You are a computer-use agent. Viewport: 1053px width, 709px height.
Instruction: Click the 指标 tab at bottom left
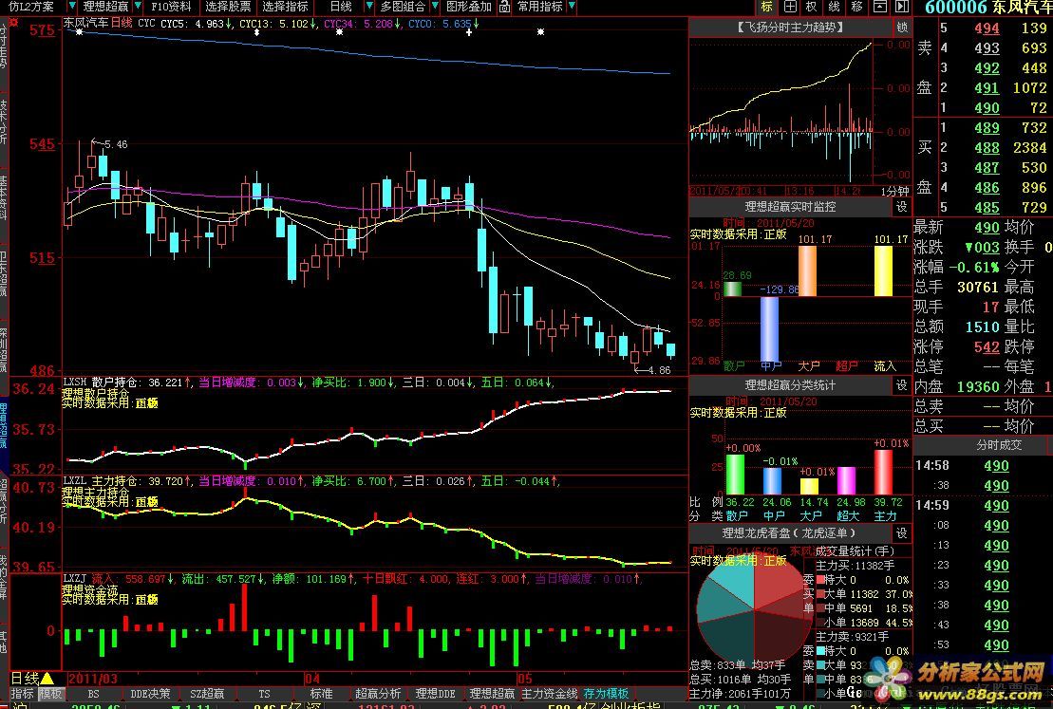coord(22,694)
